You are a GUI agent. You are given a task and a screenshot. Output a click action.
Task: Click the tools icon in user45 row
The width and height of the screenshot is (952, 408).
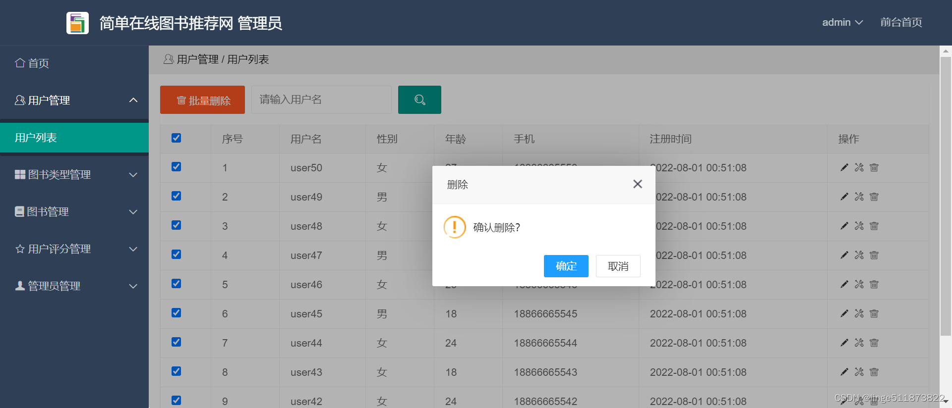[x=859, y=313]
